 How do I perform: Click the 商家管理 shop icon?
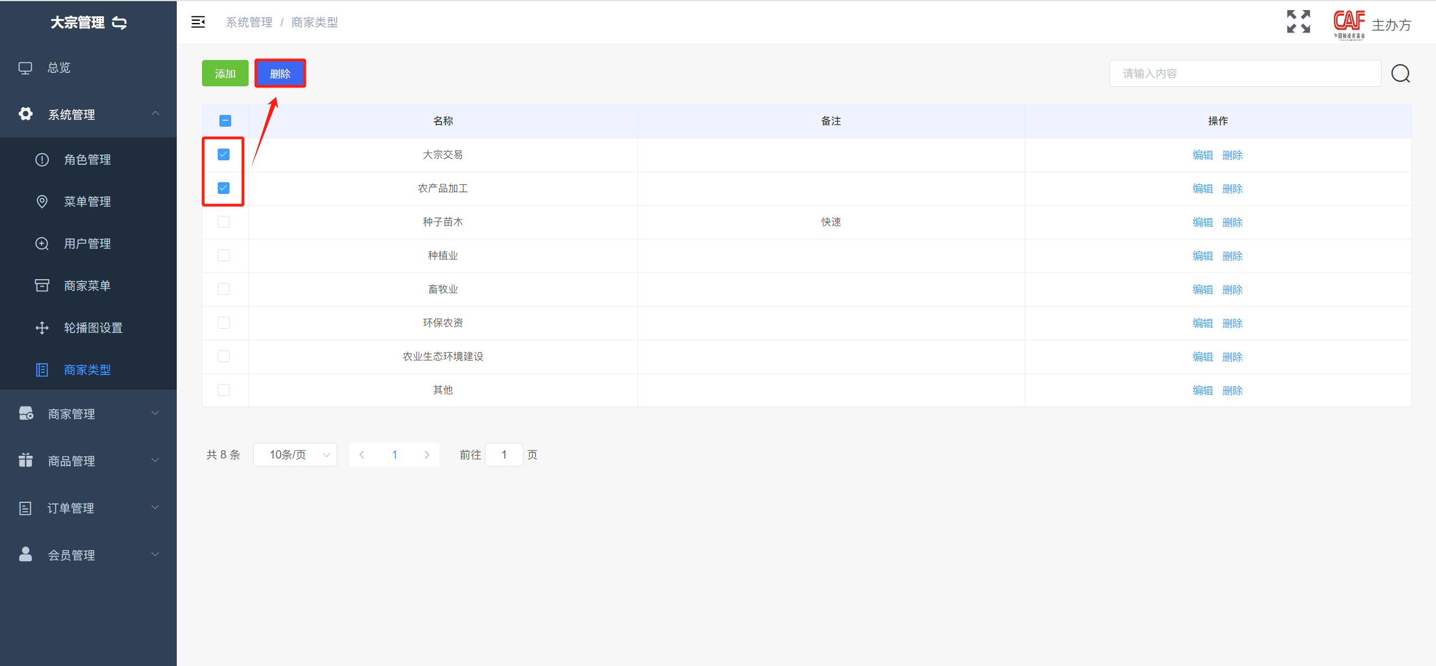click(26, 414)
